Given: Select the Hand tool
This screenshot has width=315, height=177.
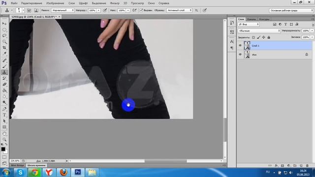Looking at the screenshot, I should (4, 134).
